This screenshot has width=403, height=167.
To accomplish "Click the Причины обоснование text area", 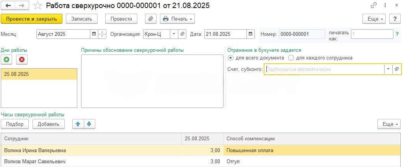I will pos(152,81).
